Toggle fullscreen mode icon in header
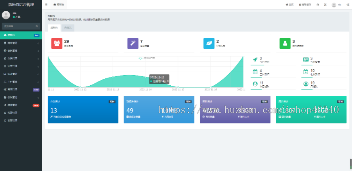Viewport: 352px width, 171px height. (x=325, y=4)
